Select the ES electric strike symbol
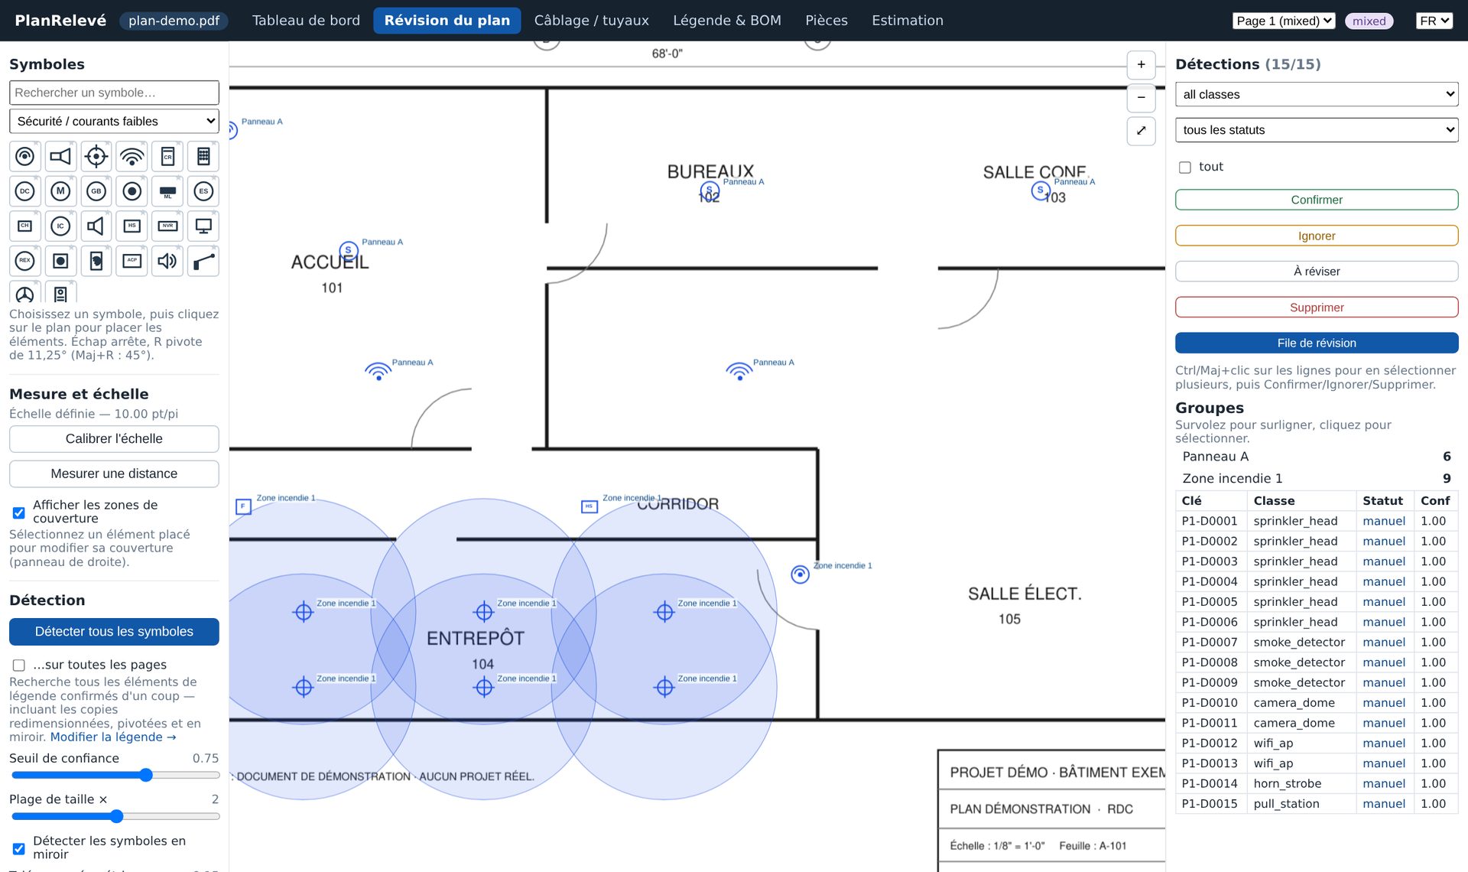 203,191
